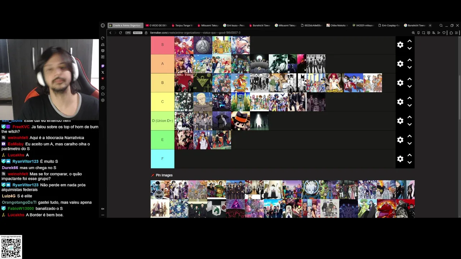
Task: Move the B tier row up
Action: click(x=409, y=79)
